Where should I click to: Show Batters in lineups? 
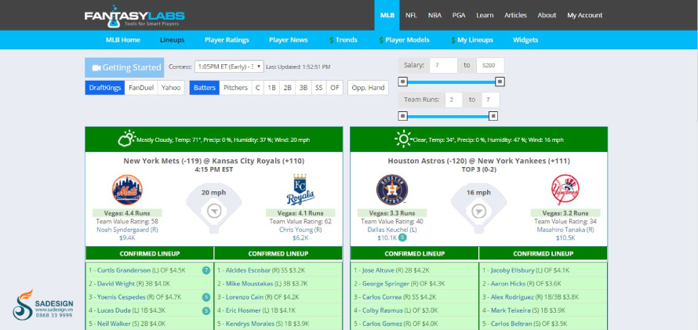205,88
